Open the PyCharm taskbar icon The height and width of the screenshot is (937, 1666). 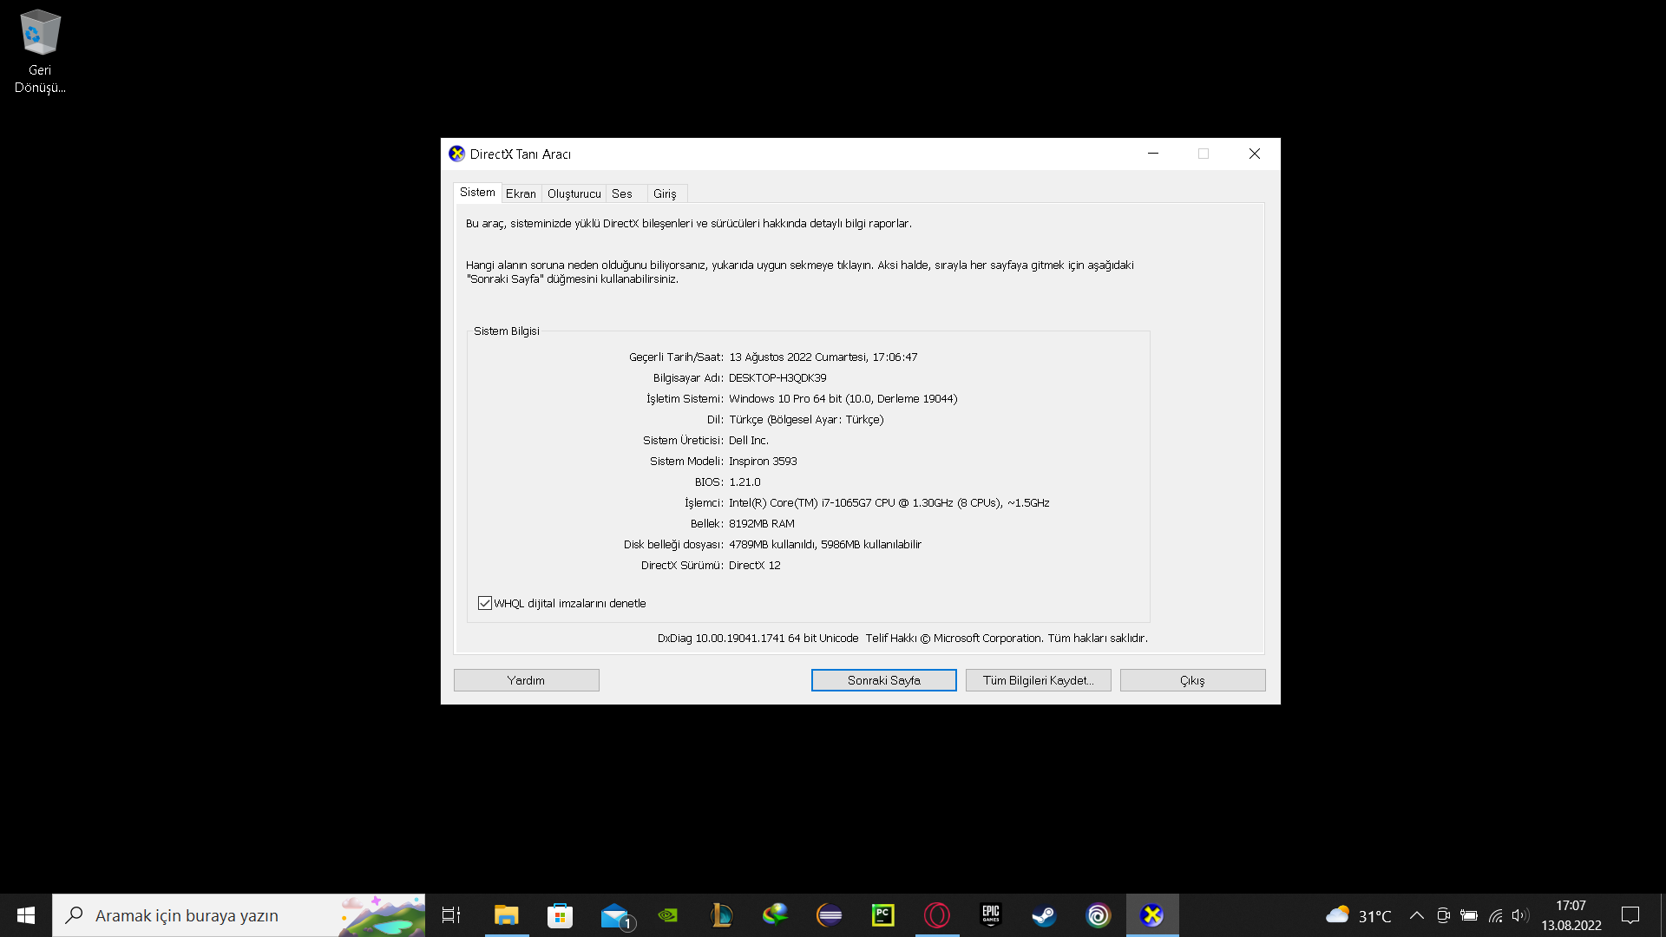pos(882,915)
